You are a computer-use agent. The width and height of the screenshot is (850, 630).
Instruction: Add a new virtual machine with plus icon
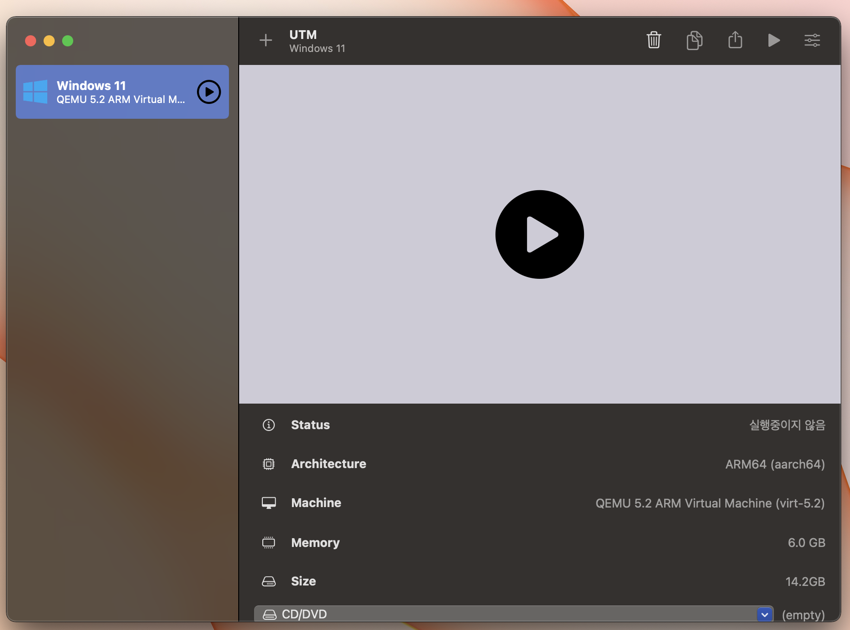click(x=266, y=40)
